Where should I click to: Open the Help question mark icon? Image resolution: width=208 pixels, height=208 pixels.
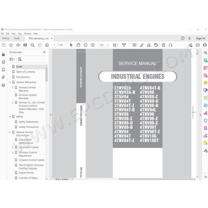pyautogui.click(x=183, y=38)
